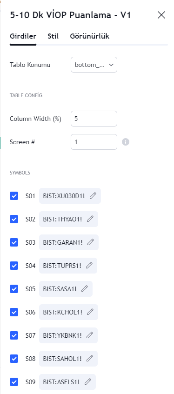
Task: Edit BIST:KCHOL1! using its pencil icon
Action: click(x=90, y=312)
